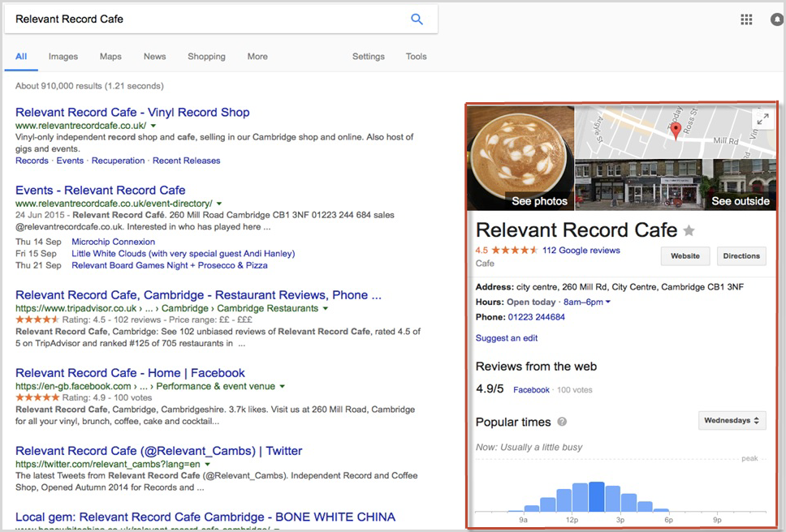Save the cafe with the grey star icon
This screenshot has width=786, height=532.
(689, 231)
